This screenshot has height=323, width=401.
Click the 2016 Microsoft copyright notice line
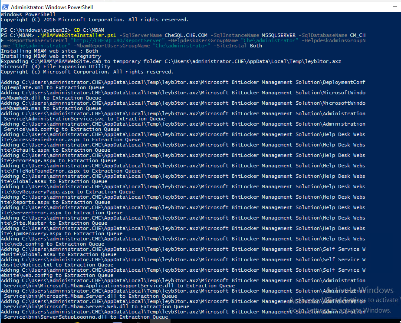(x=87, y=19)
